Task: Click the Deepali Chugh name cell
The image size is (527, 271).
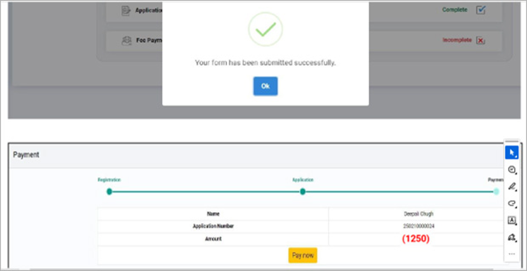Action: pyautogui.click(x=419, y=214)
